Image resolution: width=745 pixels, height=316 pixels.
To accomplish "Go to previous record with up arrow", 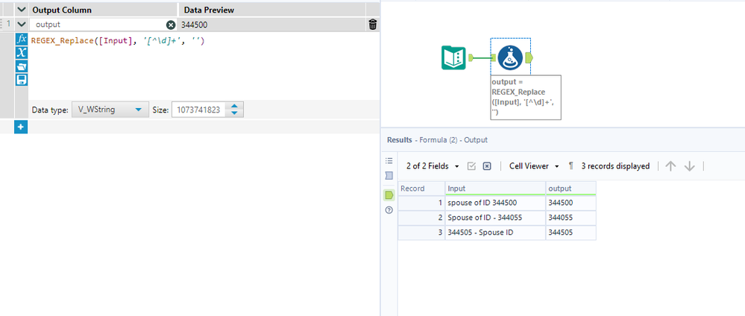I will [x=670, y=166].
